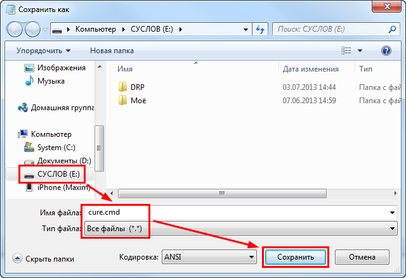Click the drive icon in address bar

pos(57,30)
